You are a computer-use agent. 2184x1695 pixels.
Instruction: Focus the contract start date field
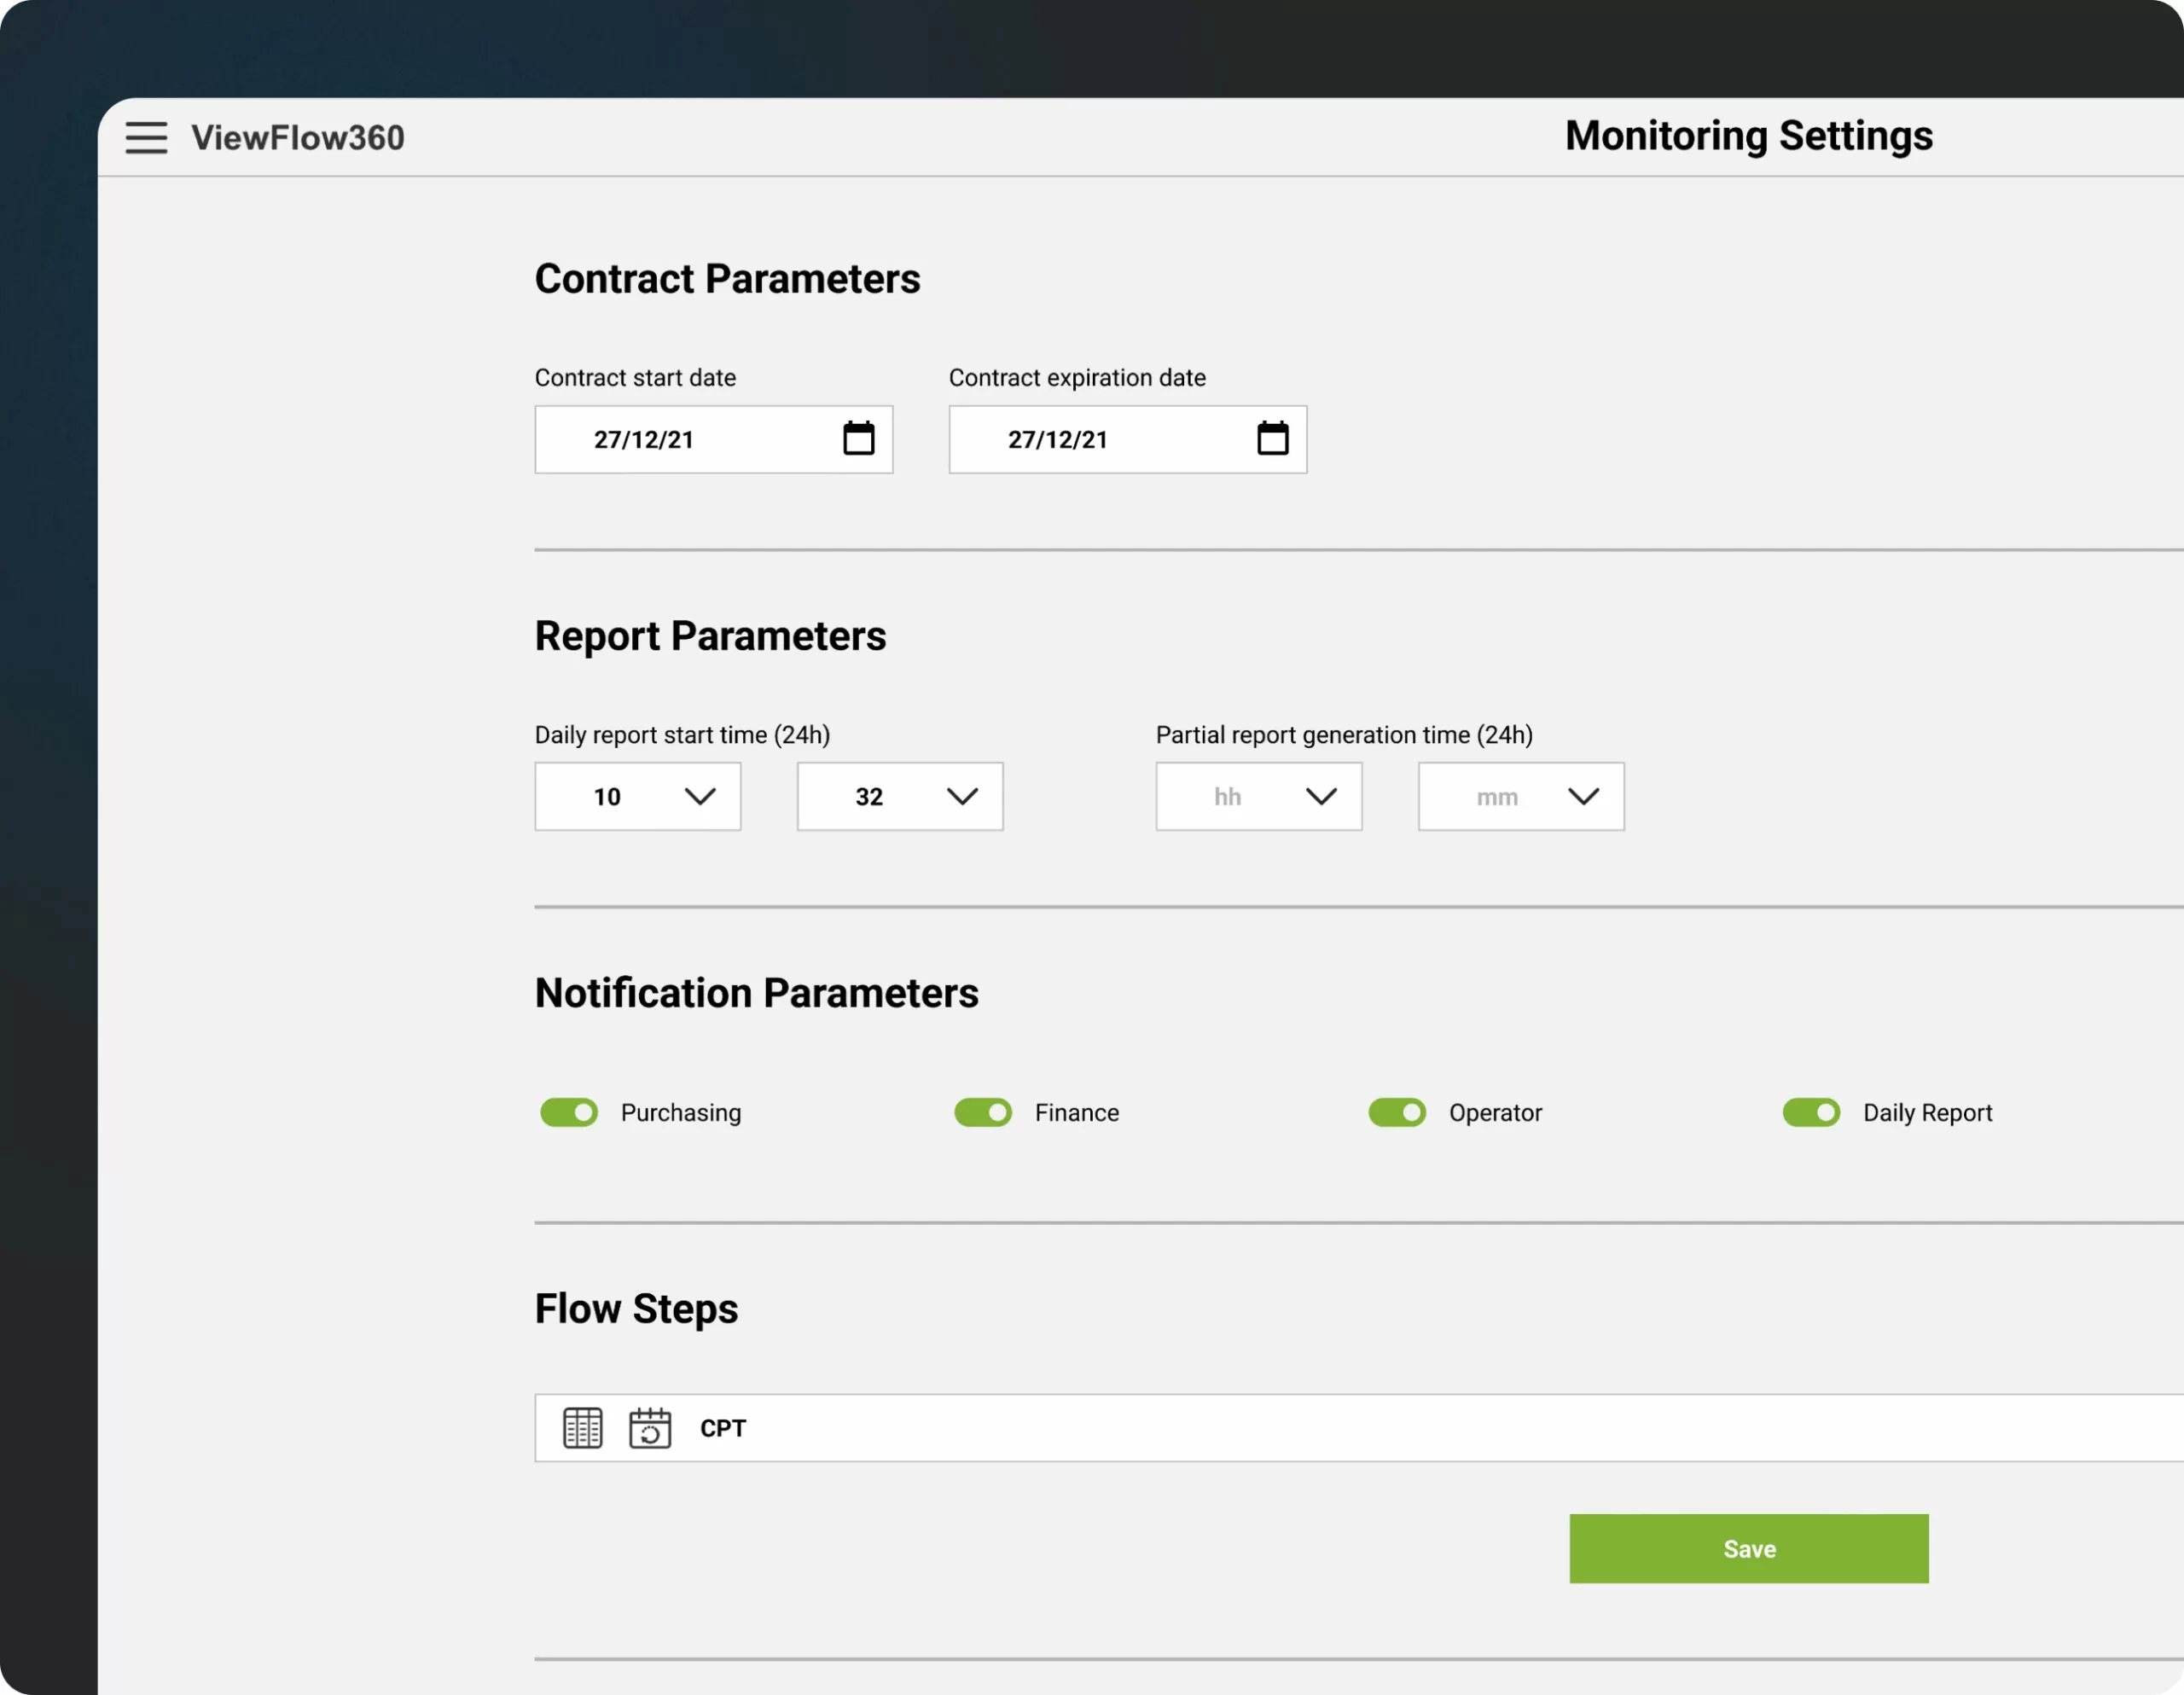coord(714,439)
